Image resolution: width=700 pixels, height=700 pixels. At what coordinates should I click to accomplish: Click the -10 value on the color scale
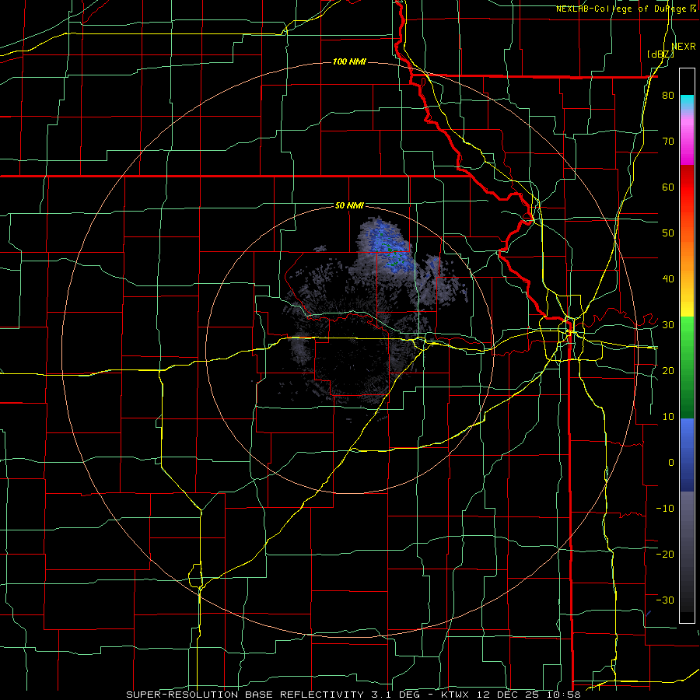pos(665,509)
